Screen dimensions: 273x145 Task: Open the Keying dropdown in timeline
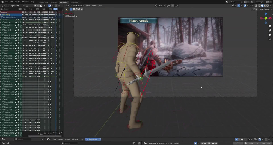point(163,143)
